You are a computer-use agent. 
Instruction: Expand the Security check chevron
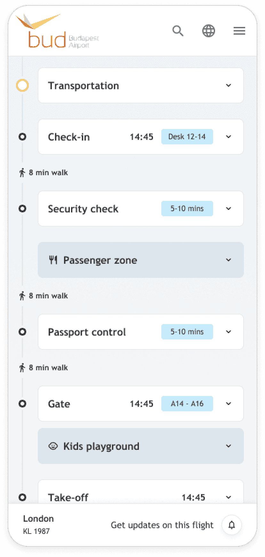(x=229, y=209)
